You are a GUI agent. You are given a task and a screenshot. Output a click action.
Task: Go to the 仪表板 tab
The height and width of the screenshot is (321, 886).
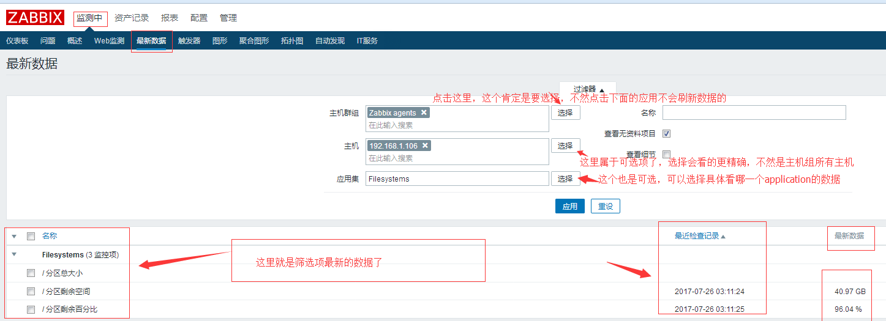point(17,41)
